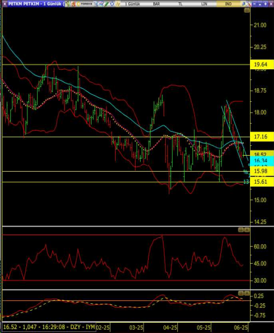Open the tools wrench icon near IND
The width and height of the screenshot is (274, 333).
click(248, 4)
